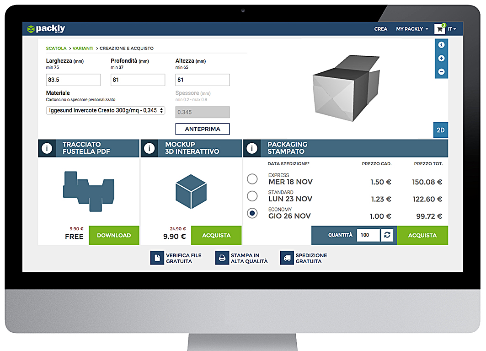The height and width of the screenshot is (351, 486).
Task: Click the Altezza input field
Action: 203,80
